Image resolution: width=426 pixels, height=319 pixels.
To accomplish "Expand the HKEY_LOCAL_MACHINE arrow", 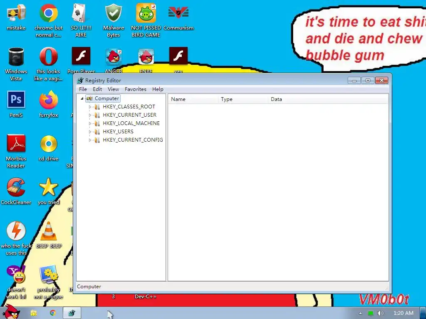I will tap(90, 123).
